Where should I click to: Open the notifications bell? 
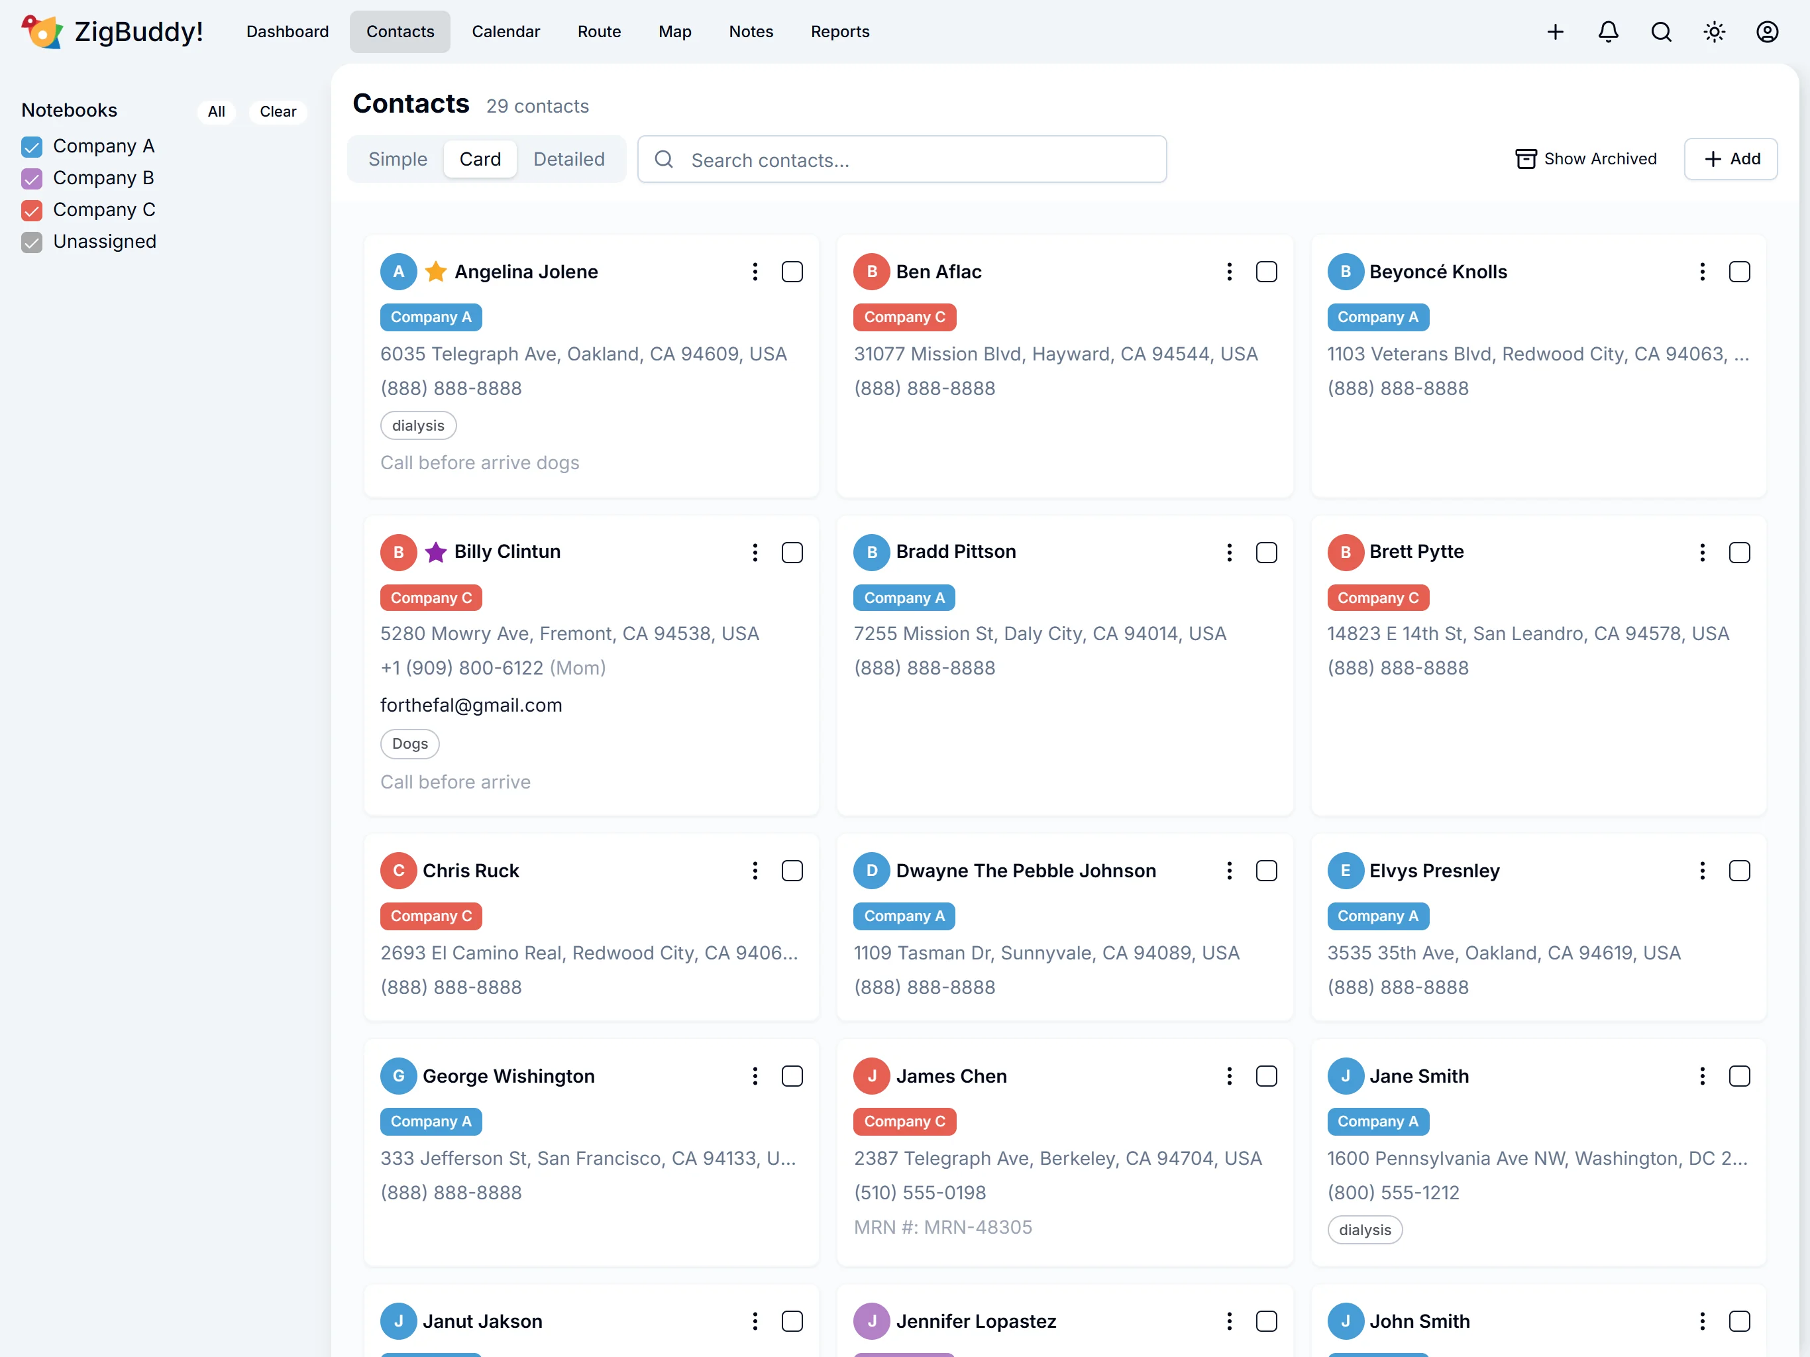click(1608, 32)
